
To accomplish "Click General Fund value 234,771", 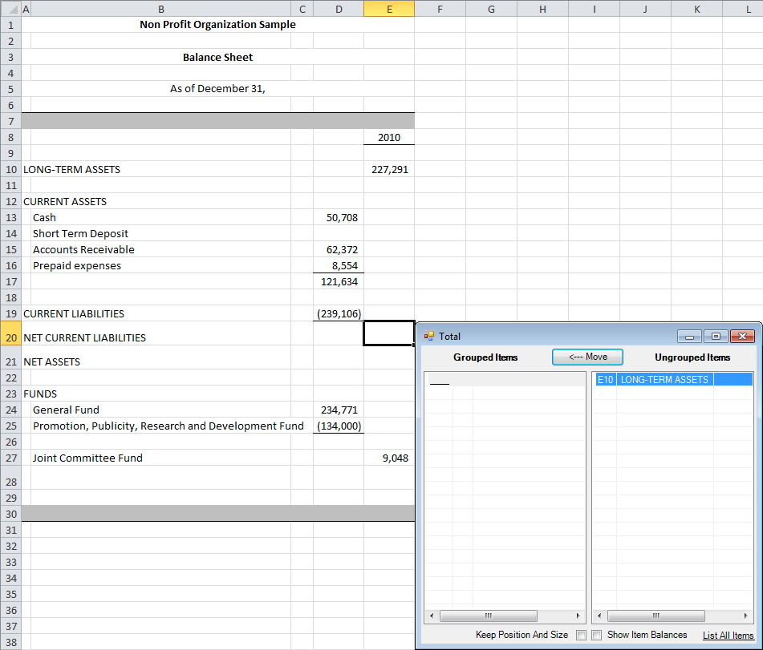I will (x=339, y=410).
